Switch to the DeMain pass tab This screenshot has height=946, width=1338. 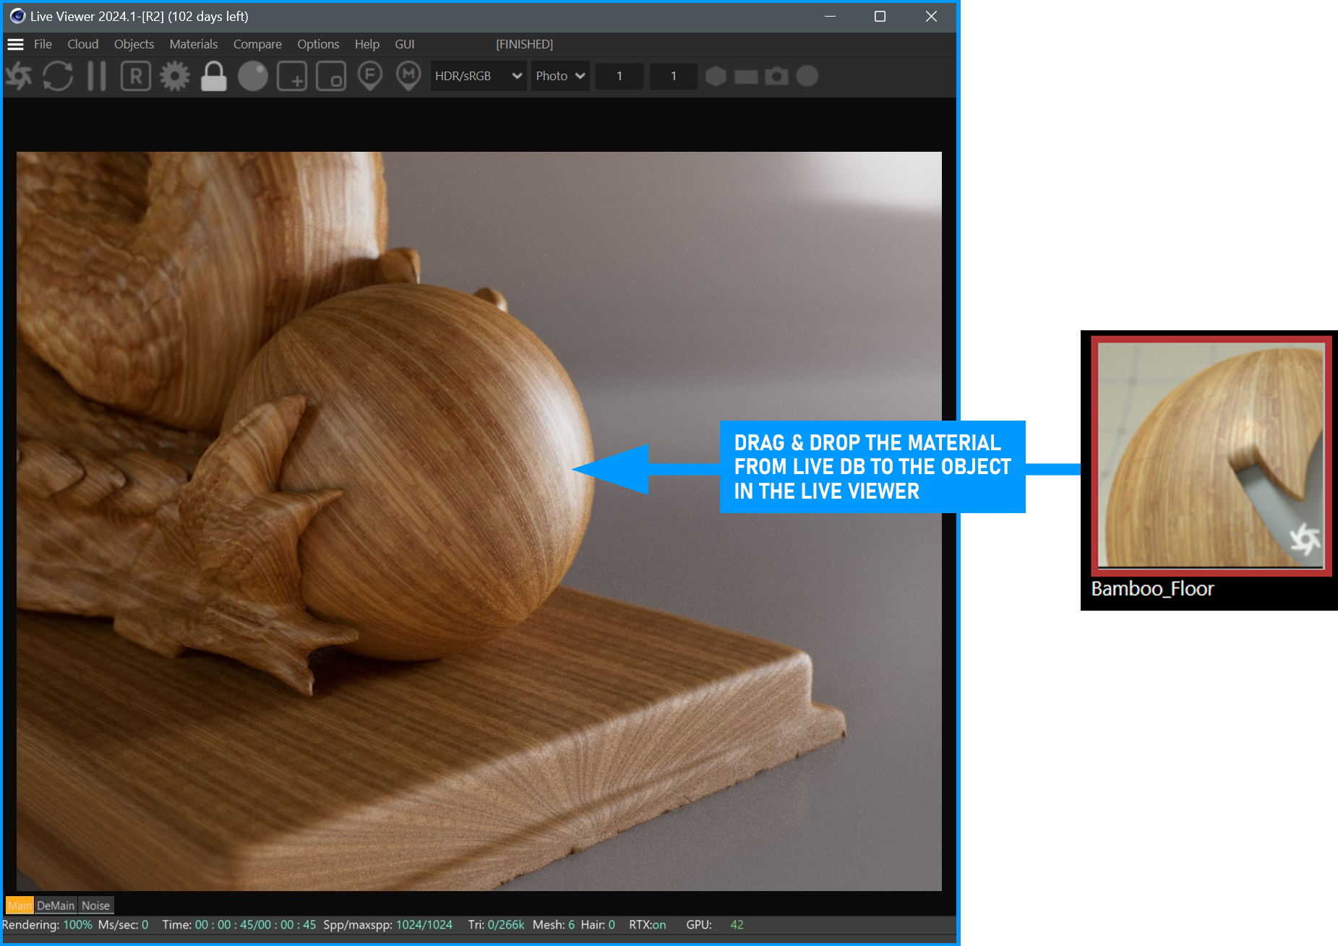pos(56,906)
